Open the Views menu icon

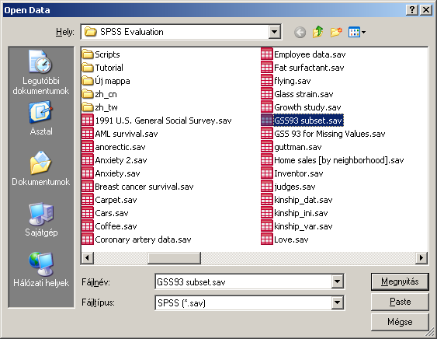click(357, 32)
